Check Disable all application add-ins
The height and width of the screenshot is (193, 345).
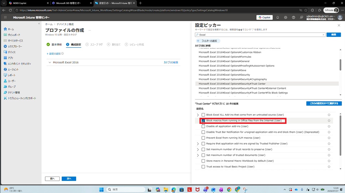pyautogui.click(x=203, y=126)
